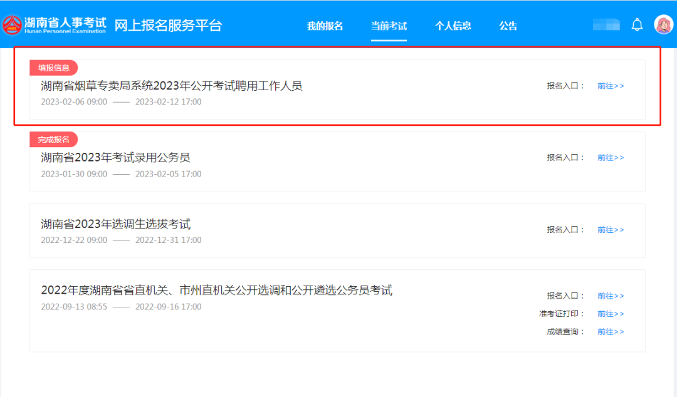The width and height of the screenshot is (677, 397).
Task: Click the user avatar picture
Action: [663, 25]
